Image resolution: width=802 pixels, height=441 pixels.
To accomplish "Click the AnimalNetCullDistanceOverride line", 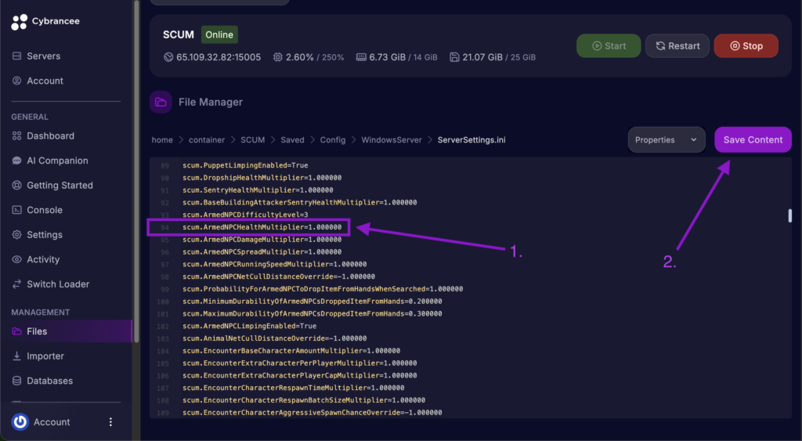I will tap(275, 338).
